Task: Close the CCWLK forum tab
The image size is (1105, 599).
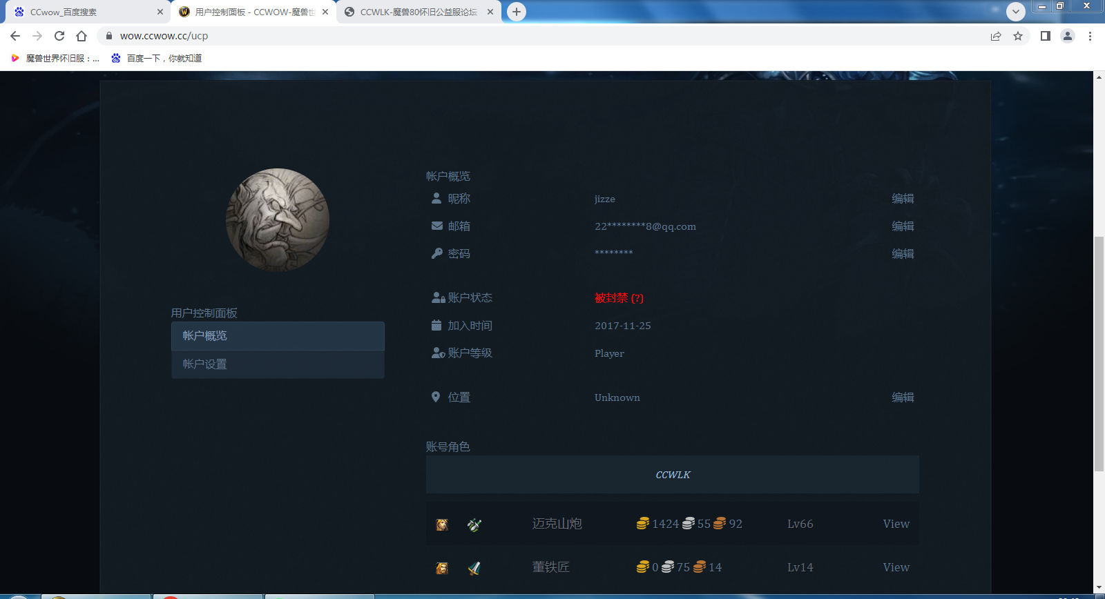Action: coord(490,12)
